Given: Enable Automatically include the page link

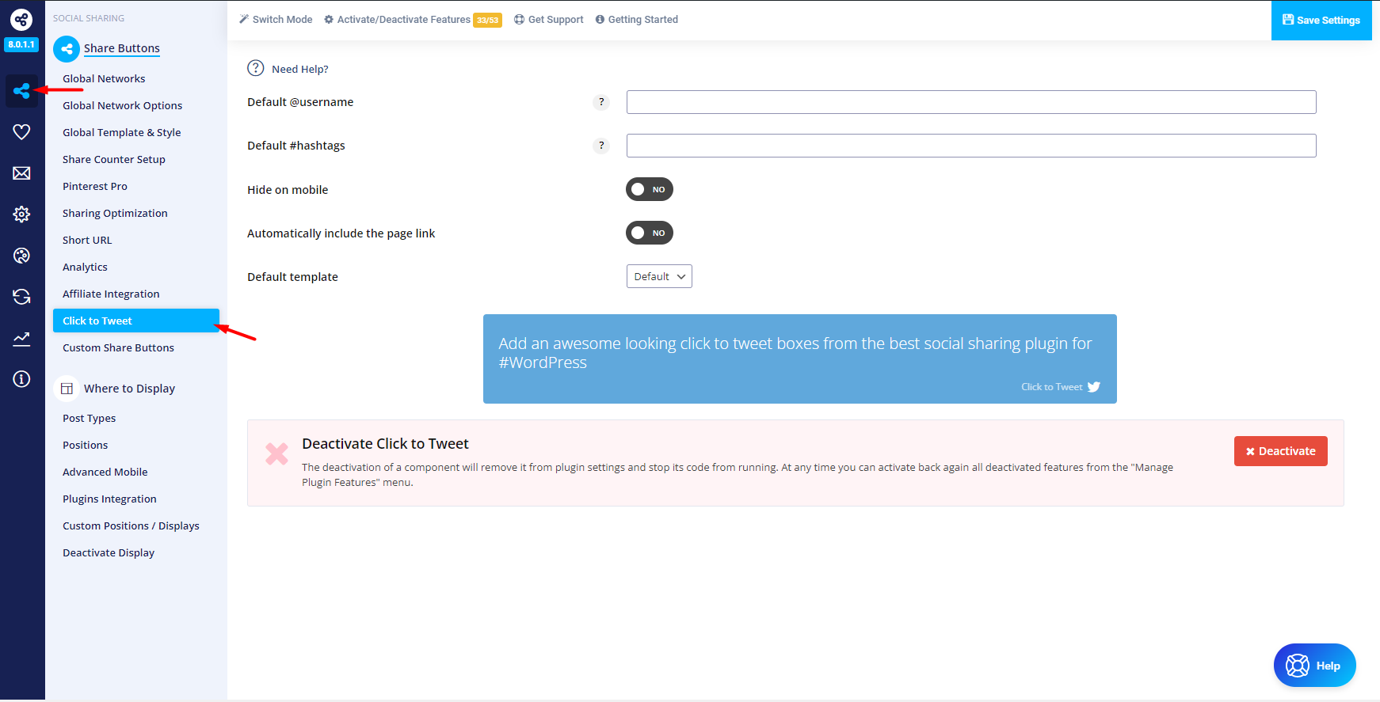Looking at the screenshot, I should click(x=649, y=233).
